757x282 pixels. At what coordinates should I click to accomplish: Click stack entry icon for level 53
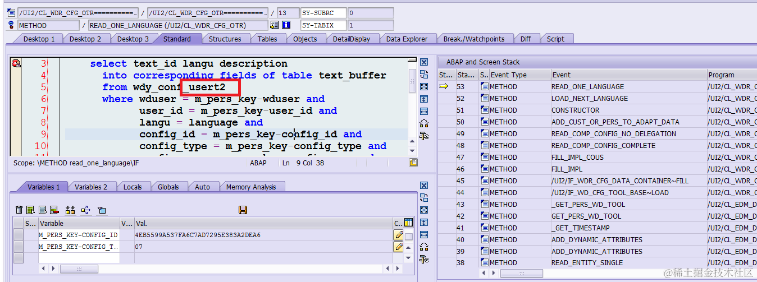[484, 86]
